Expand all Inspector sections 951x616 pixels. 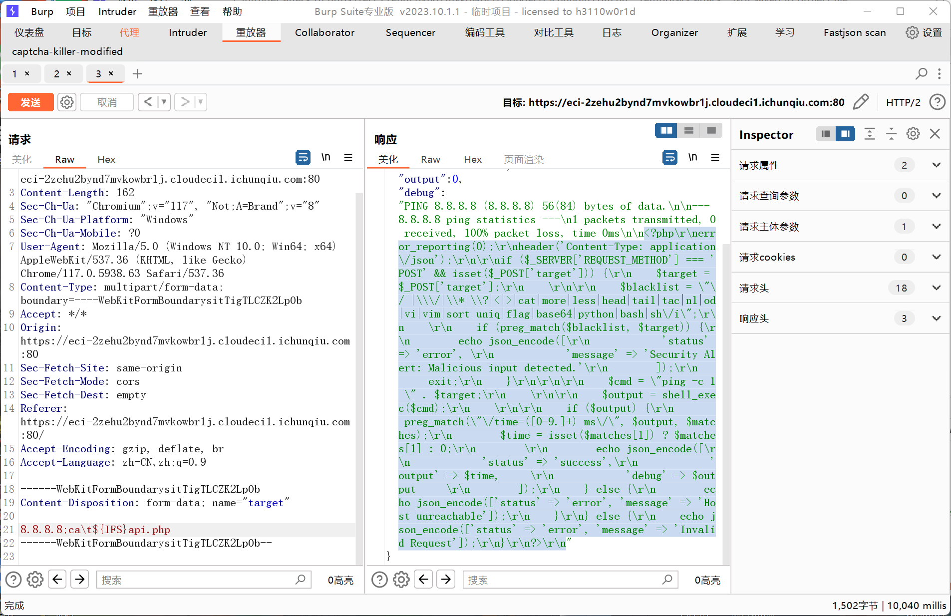coord(870,134)
